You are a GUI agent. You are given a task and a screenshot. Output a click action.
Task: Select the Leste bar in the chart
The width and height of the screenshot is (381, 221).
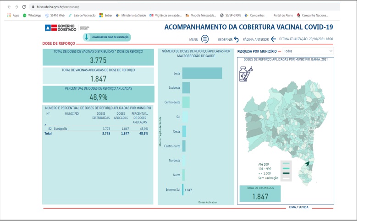pos(202,73)
